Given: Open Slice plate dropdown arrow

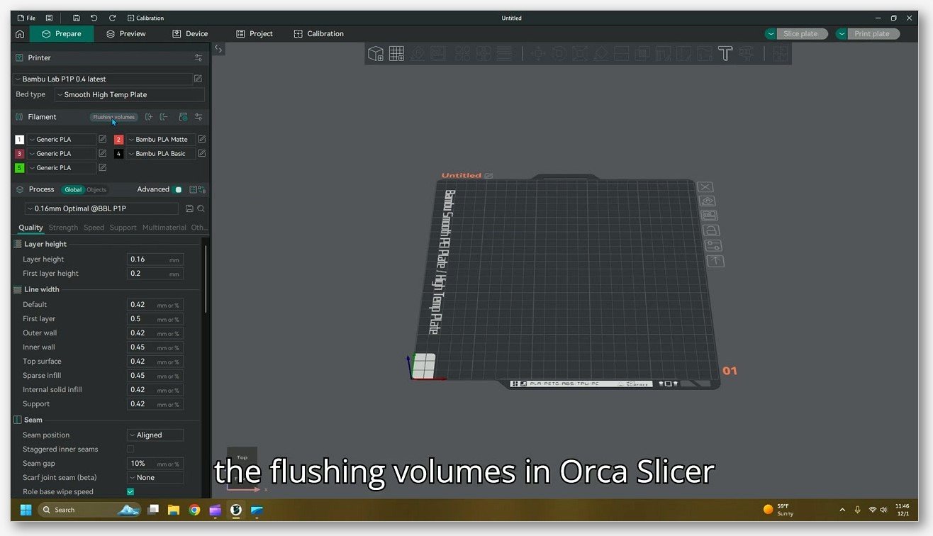Looking at the screenshot, I should point(771,33).
